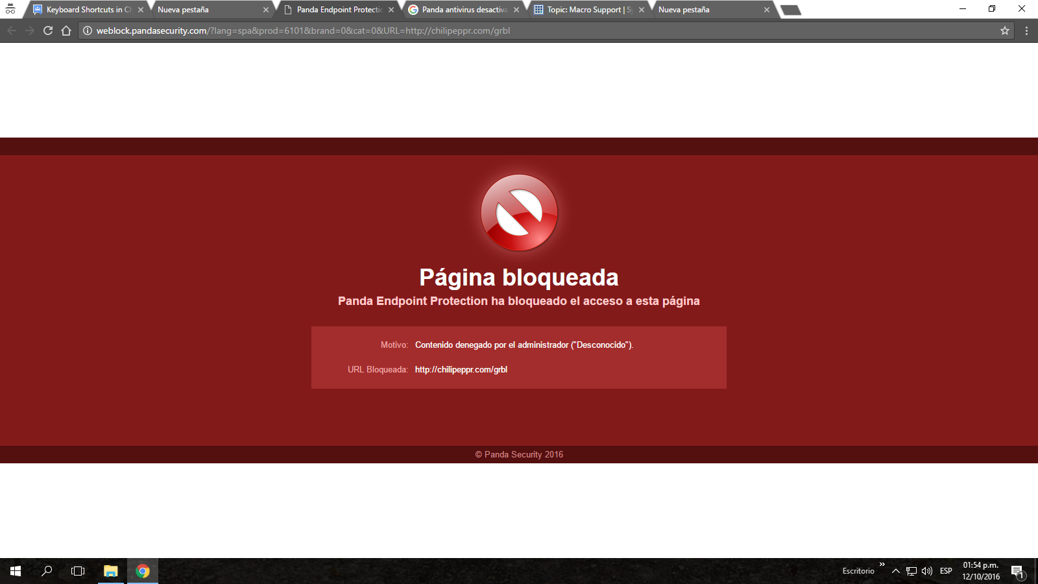The height and width of the screenshot is (584, 1038).
Task: Show hidden system tray icons
Action: click(x=896, y=571)
